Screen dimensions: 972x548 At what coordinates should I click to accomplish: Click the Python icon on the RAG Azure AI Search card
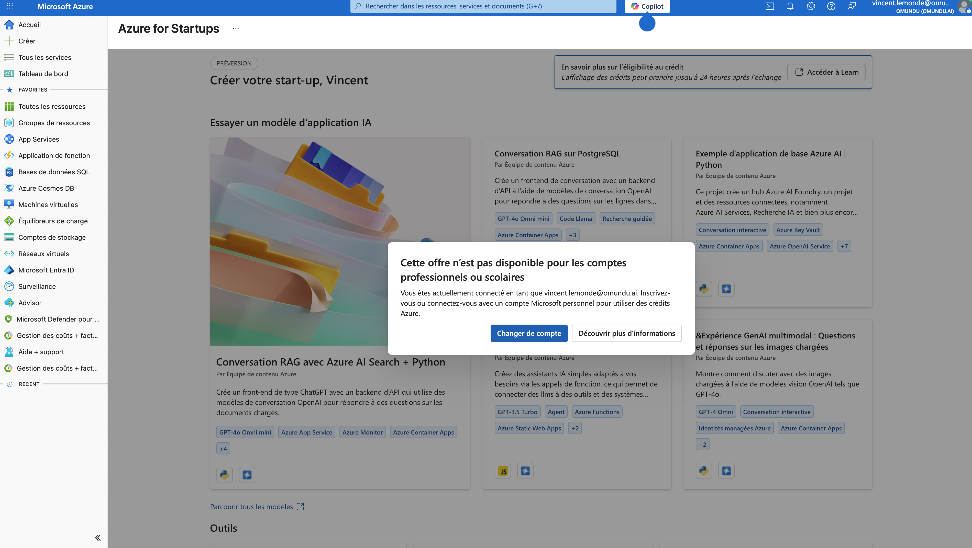pyautogui.click(x=225, y=474)
